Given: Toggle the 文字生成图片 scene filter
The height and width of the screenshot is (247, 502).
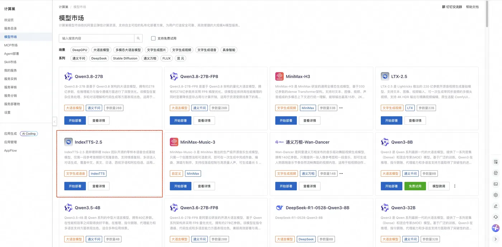Looking at the screenshot, I should 157,50.
